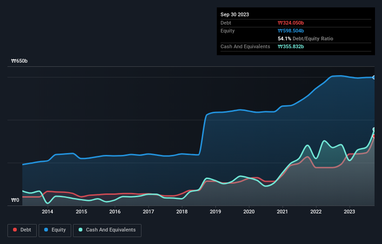Click the ₩650b y-axis label
This screenshot has height=244, width=382.
[x=19, y=61]
